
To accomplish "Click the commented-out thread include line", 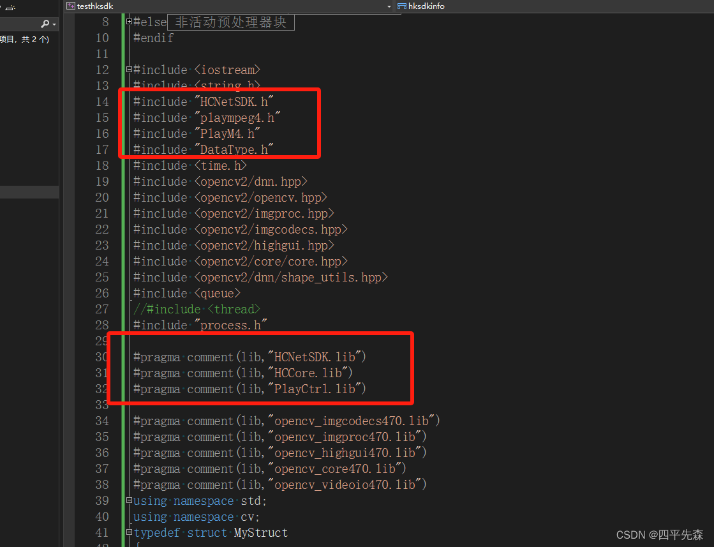I will (x=197, y=309).
